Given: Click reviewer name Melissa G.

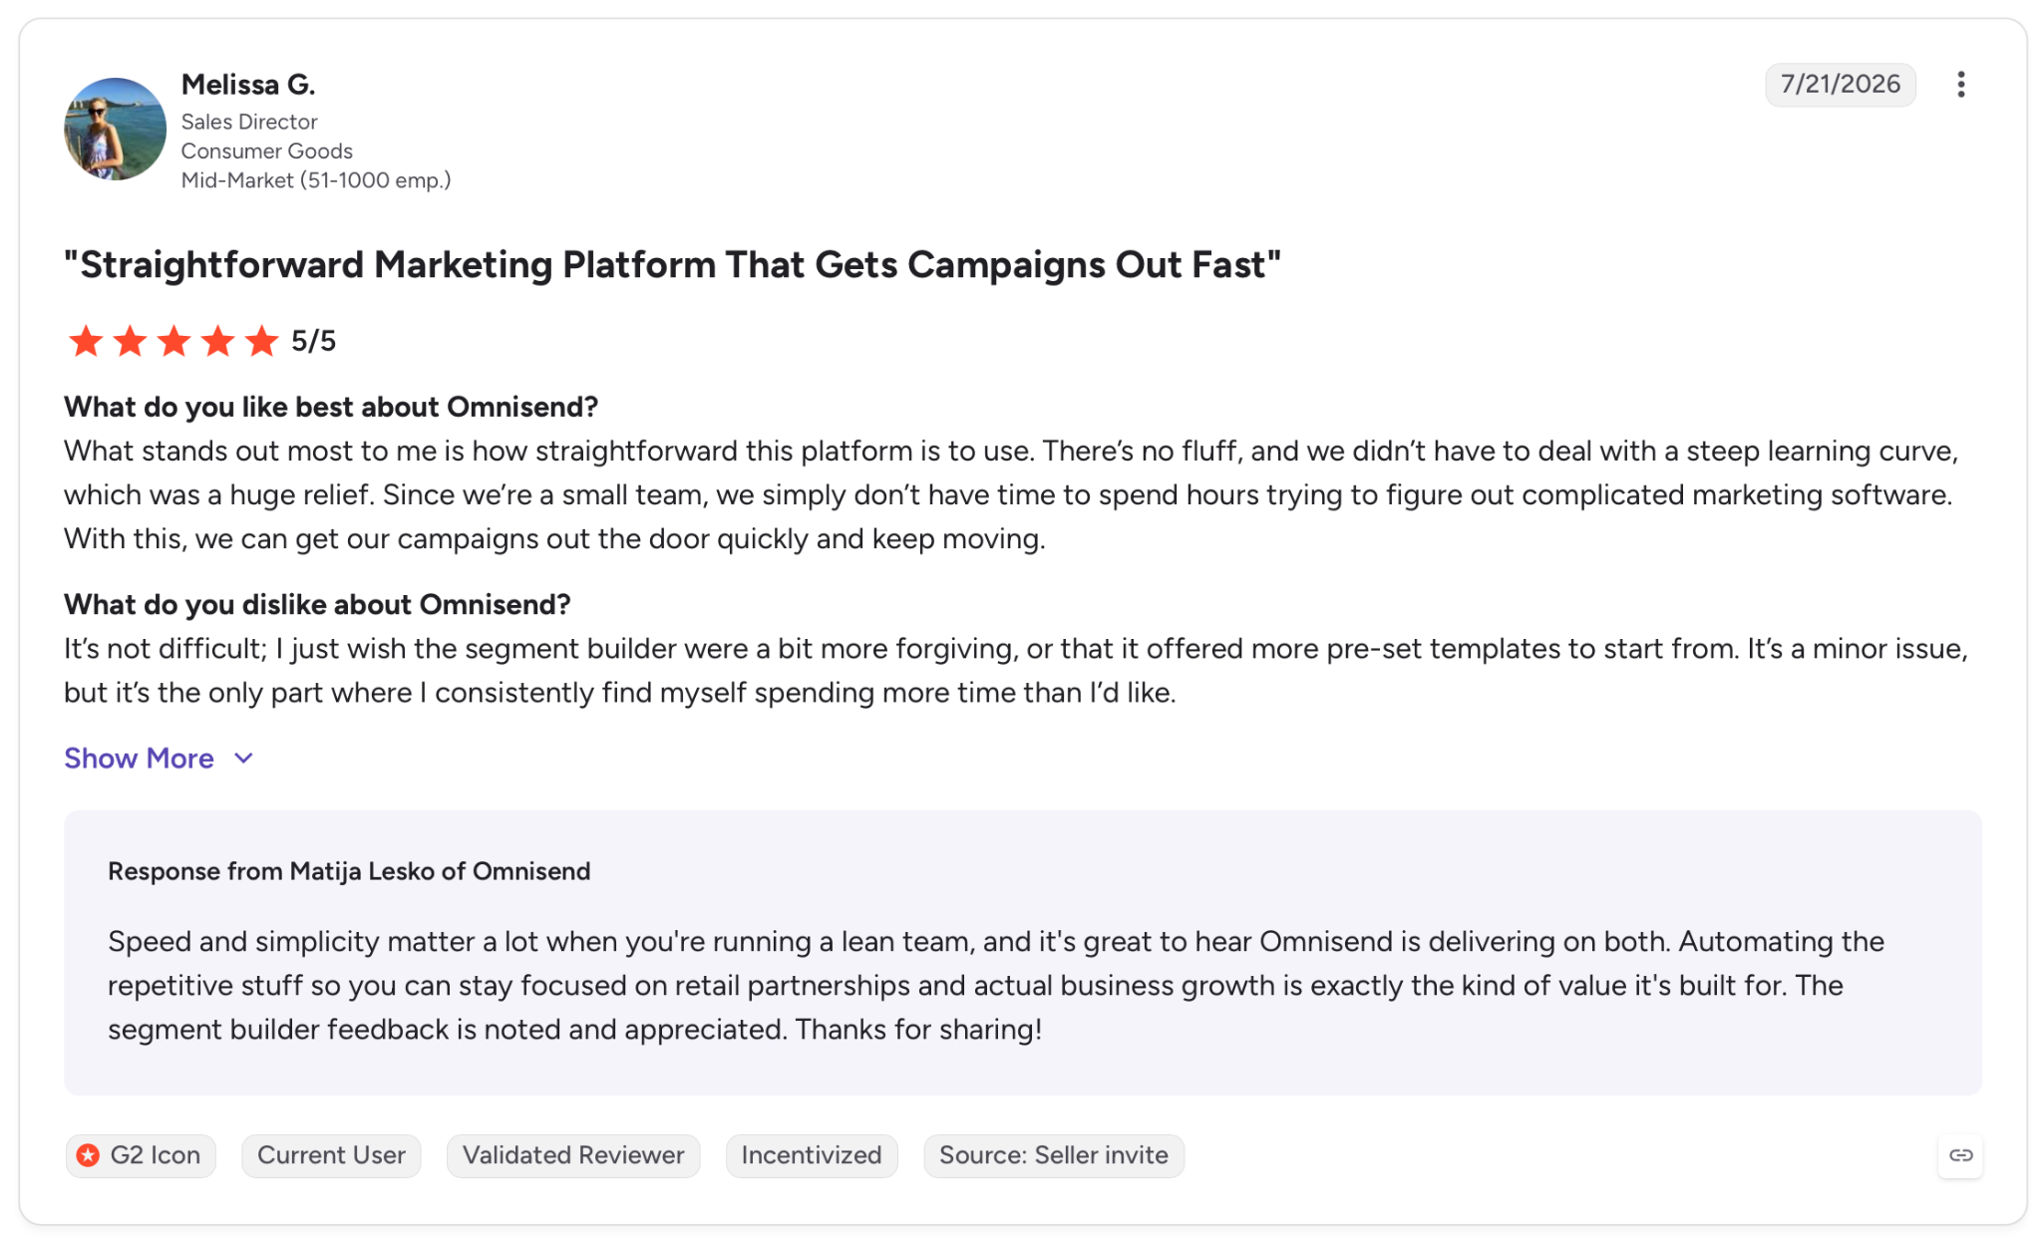Looking at the screenshot, I should 248,85.
